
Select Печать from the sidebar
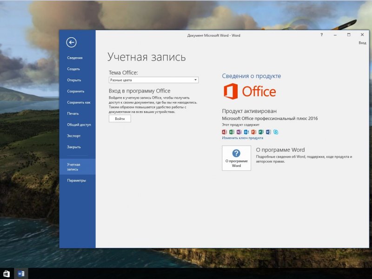[73, 113]
